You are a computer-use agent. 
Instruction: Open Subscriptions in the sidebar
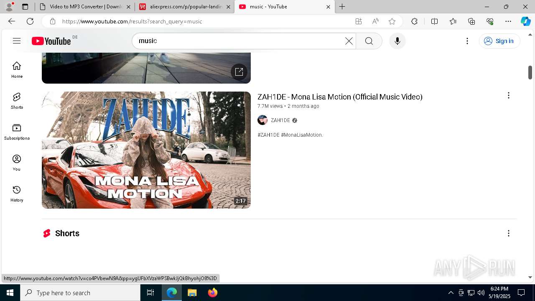coord(17,132)
